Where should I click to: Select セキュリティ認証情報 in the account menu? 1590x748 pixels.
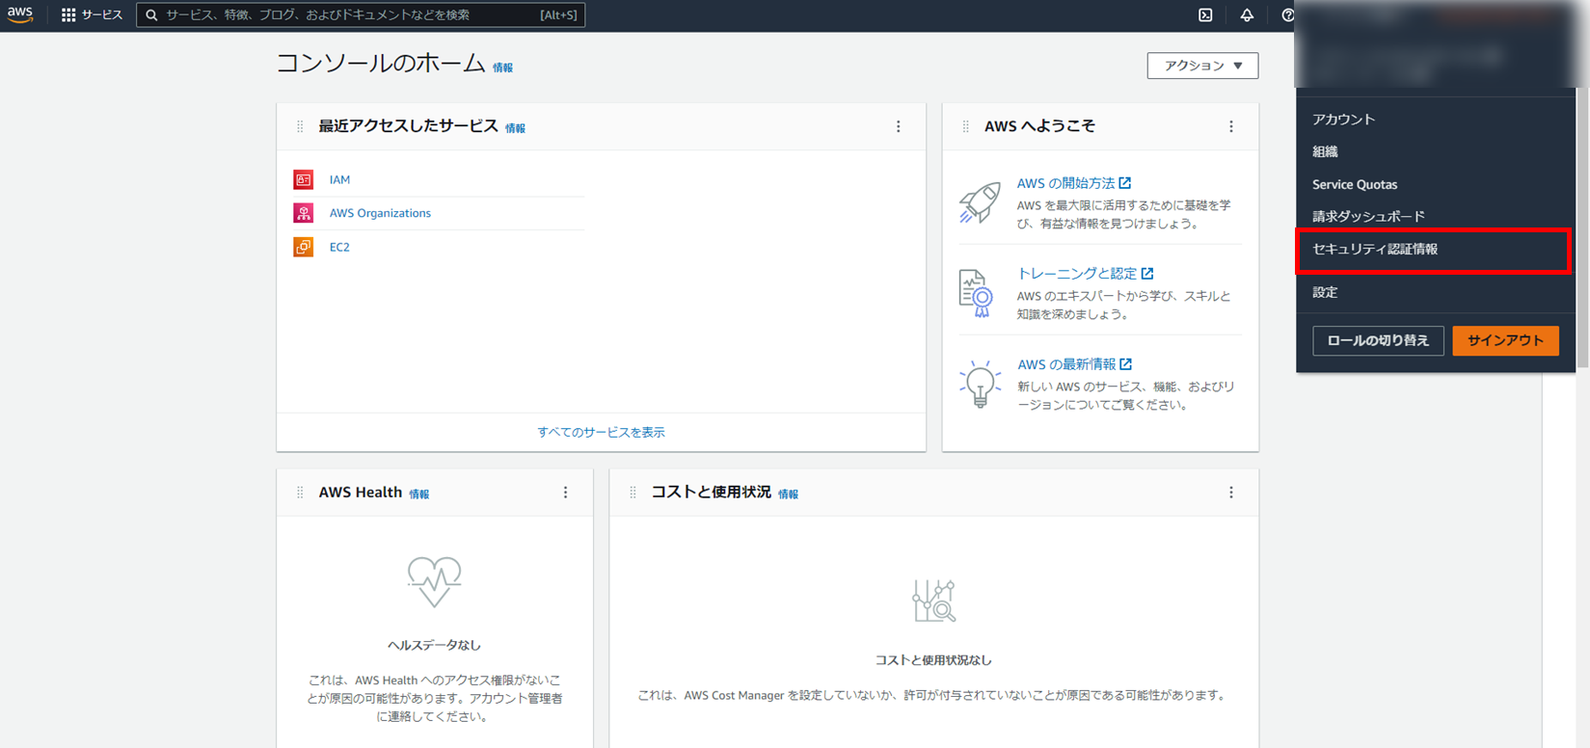[1375, 250]
